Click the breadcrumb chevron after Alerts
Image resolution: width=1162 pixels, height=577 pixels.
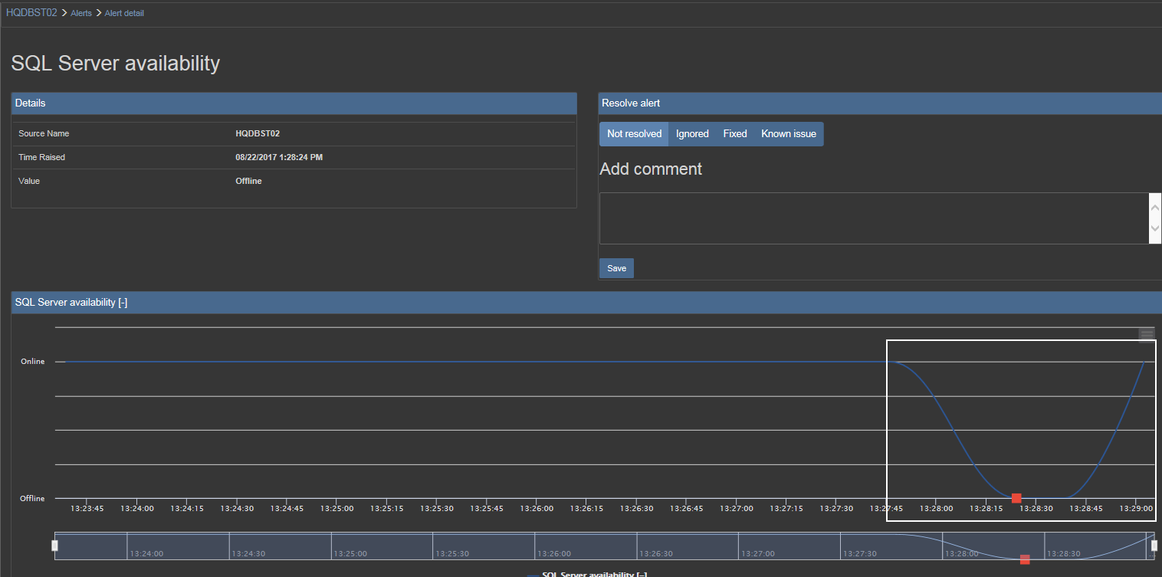[99, 13]
